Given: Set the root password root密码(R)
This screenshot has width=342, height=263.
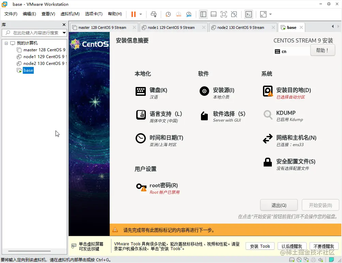Looking at the screenshot, I should pos(158,188).
